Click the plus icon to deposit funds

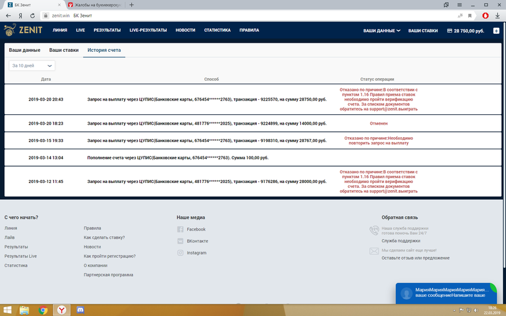[496, 31]
